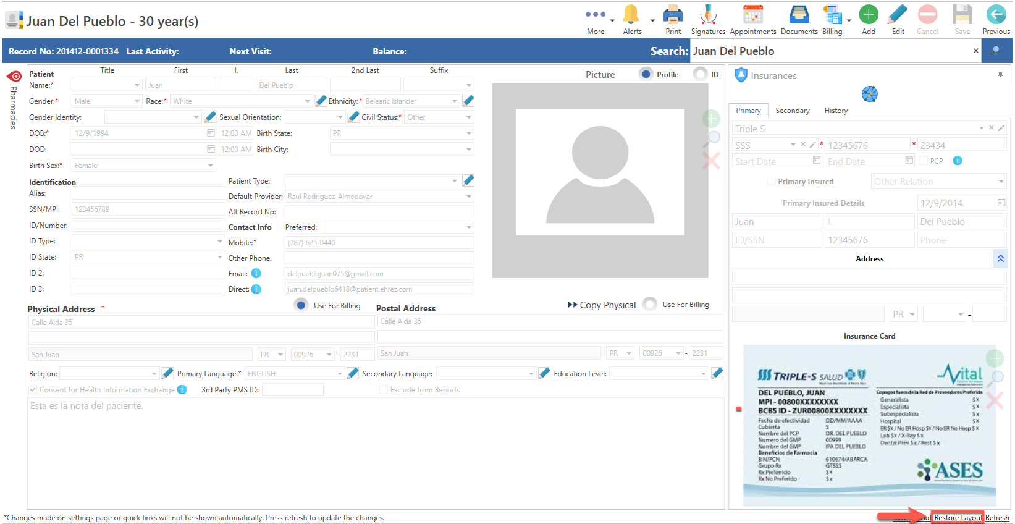Viewport: 1015px width, 524px height.
Task: Collapse the insurance Address section
Action: 1001,259
